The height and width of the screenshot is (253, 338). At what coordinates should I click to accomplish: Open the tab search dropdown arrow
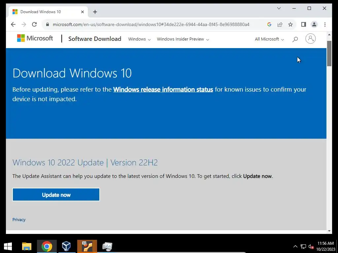click(279, 8)
